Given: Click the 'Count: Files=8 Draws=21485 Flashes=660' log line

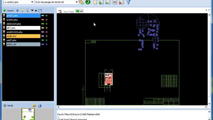Looking at the screenshot, I should [79, 114].
